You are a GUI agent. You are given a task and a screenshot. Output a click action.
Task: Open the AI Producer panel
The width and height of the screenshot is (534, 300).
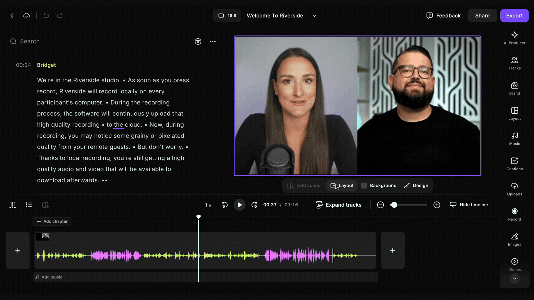coord(515,38)
